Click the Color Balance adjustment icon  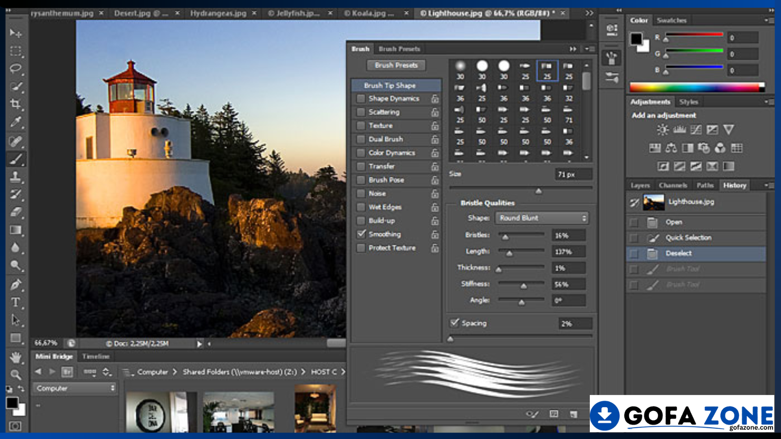pyautogui.click(x=671, y=148)
